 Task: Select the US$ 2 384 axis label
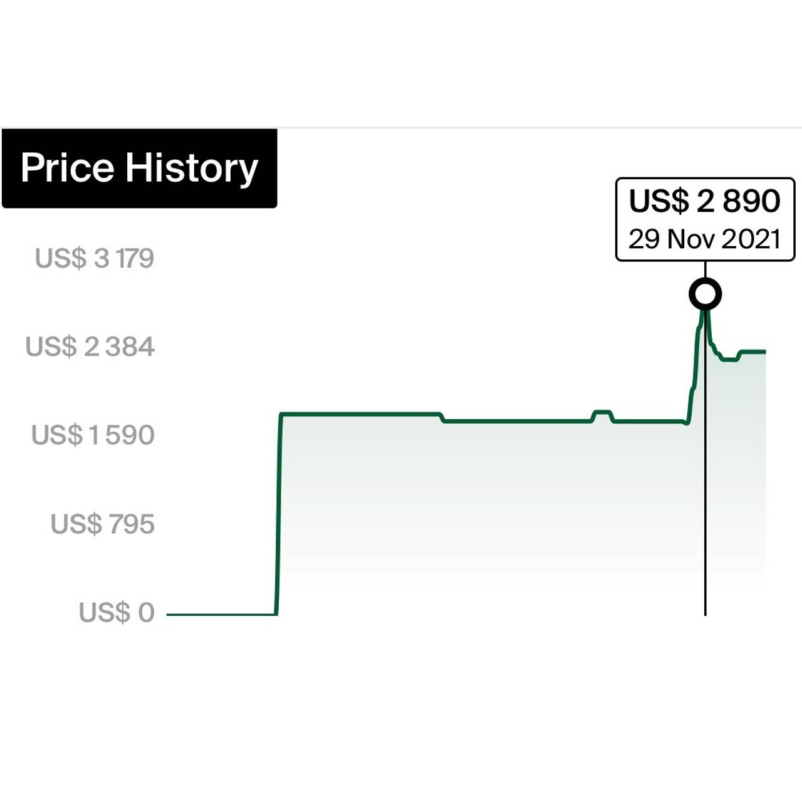(x=90, y=346)
